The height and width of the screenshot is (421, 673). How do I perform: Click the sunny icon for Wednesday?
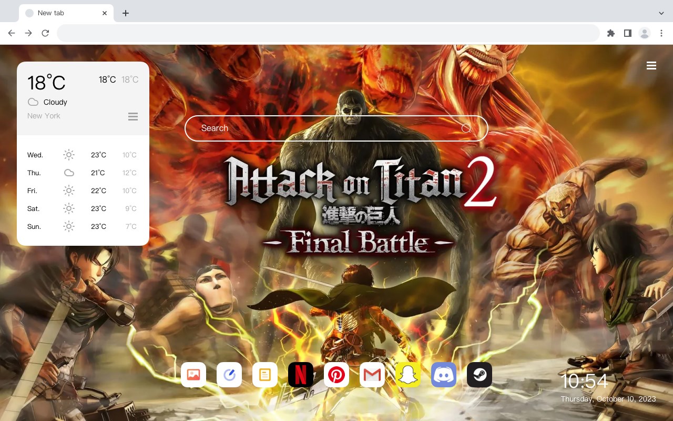pos(69,155)
